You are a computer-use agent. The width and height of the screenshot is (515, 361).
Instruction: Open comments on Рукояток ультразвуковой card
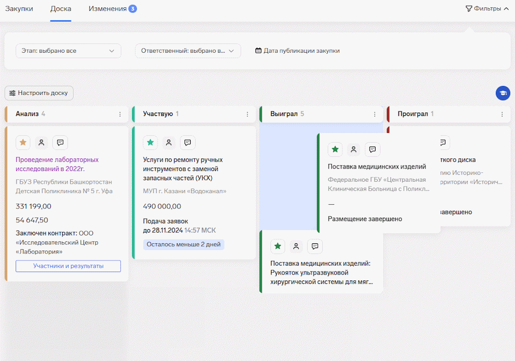[x=315, y=247]
